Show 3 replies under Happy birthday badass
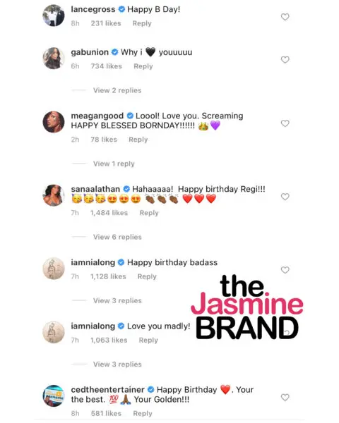Image resolution: width=339 pixels, height=423 pixels. tap(117, 301)
